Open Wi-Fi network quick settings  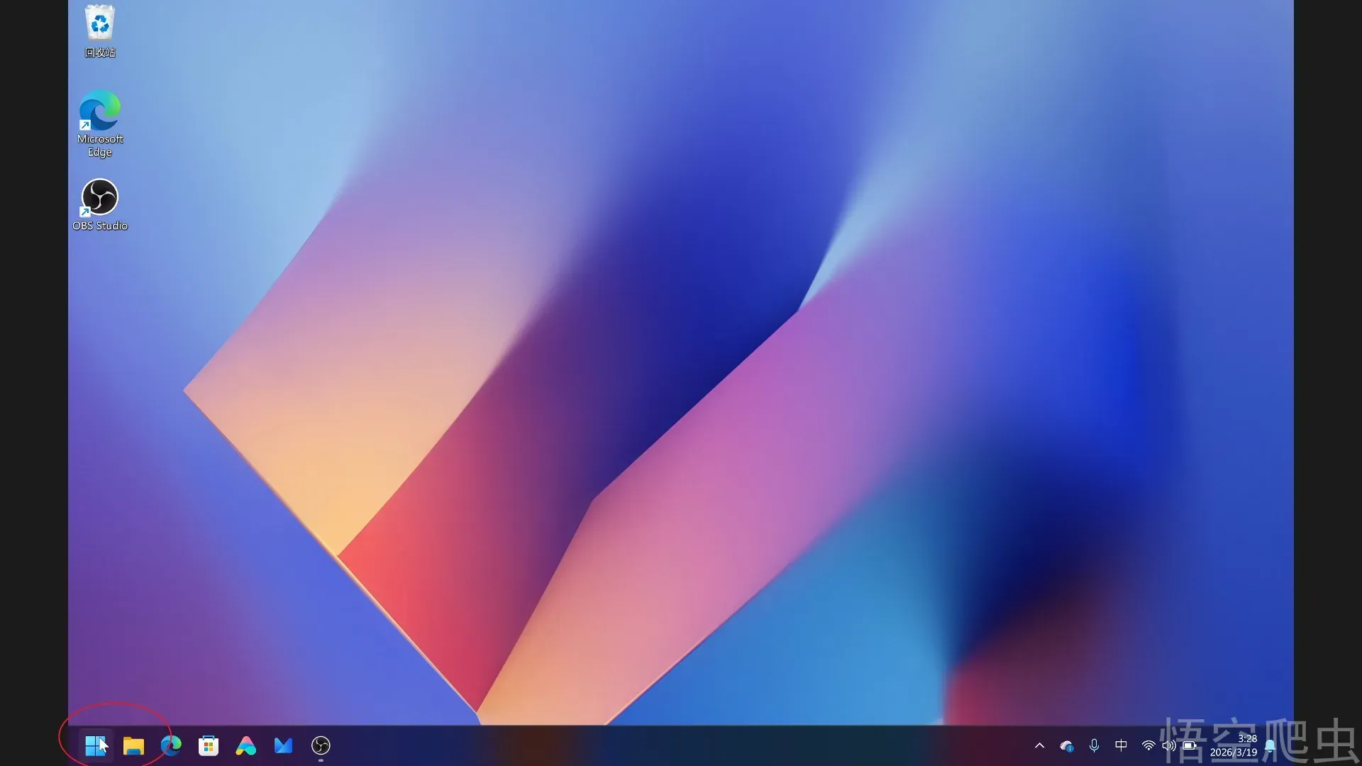(1148, 745)
